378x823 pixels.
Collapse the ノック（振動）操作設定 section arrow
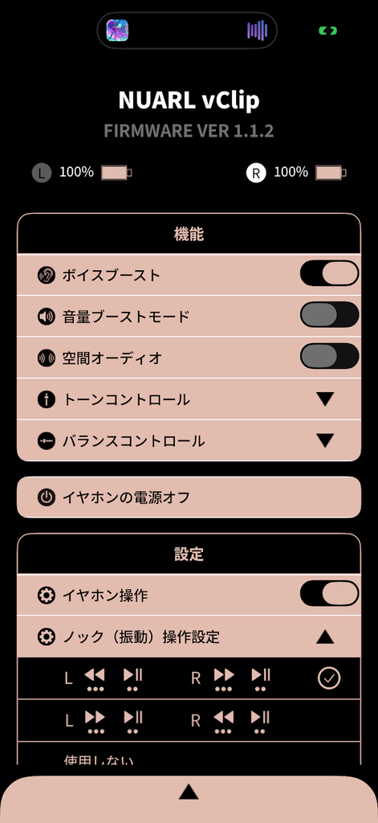325,637
